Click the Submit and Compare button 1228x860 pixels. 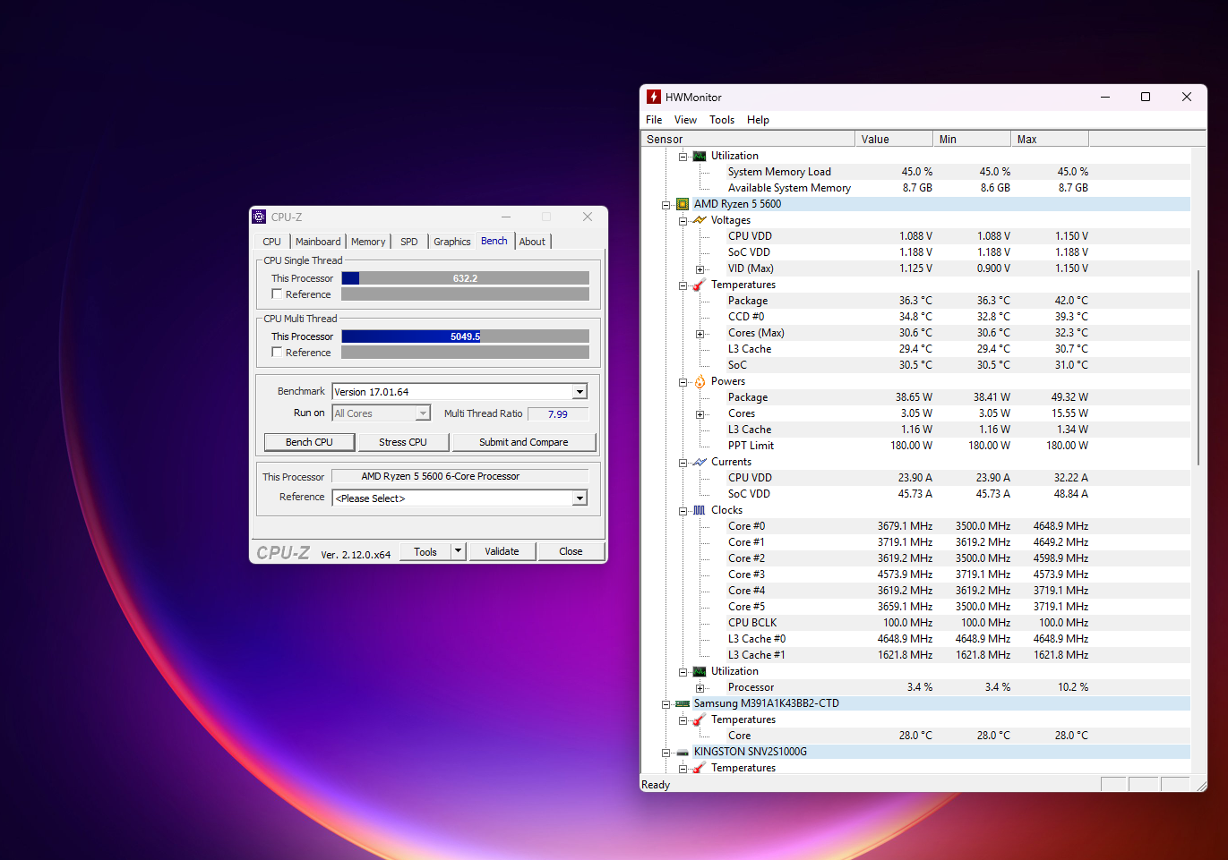(x=524, y=442)
